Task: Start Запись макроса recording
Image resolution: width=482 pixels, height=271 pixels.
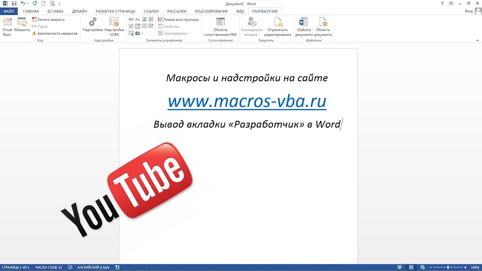Action: click(x=48, y=19)
